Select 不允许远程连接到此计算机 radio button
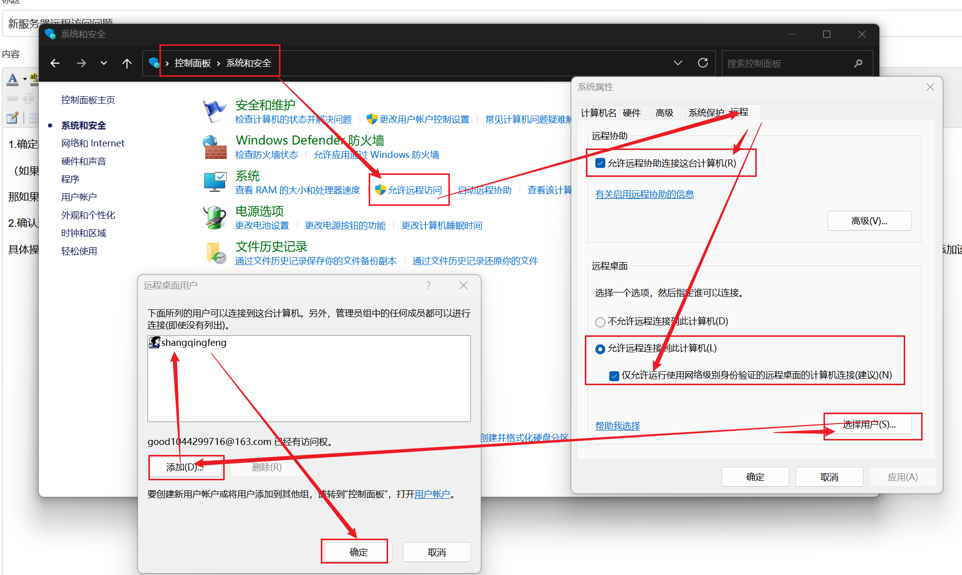962x575 pixels. tap(600, 322)
